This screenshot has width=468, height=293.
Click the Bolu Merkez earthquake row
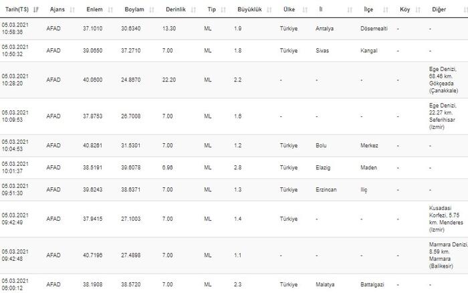pos(234,145)
